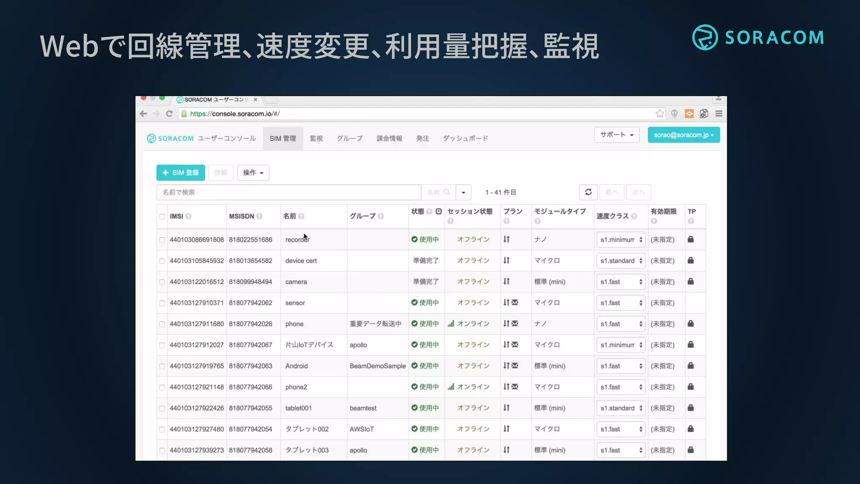Click the MSISDN column help icon

(x=259, y=216)
